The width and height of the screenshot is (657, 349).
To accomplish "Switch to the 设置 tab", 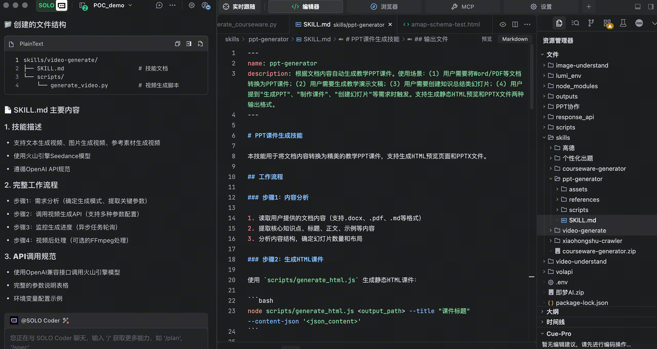I will point(541,7).
